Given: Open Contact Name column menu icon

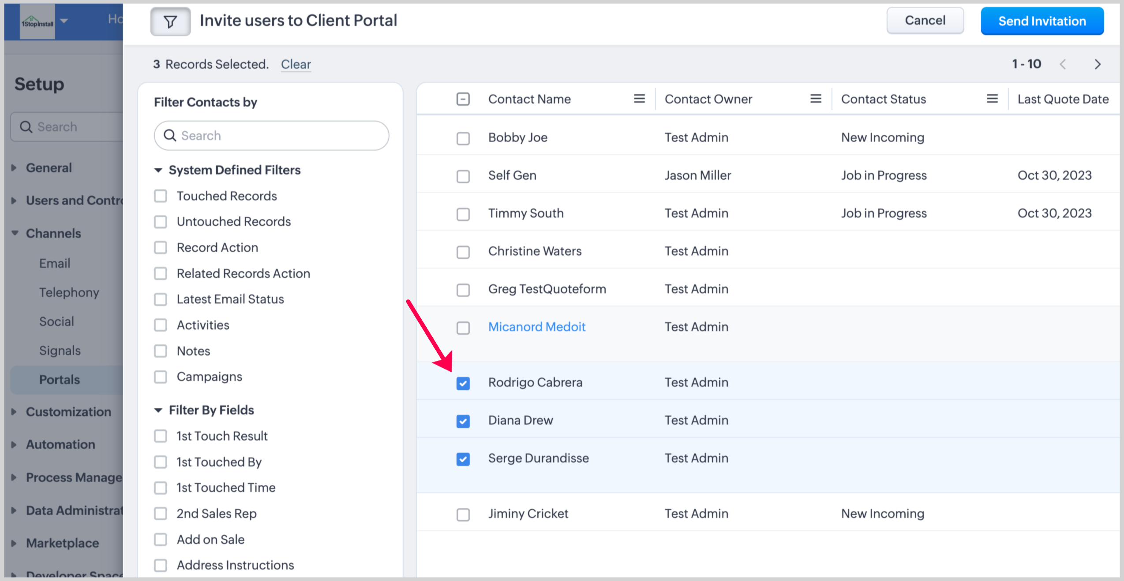Looking at the screenshot, I should click(x=639, y=99).
